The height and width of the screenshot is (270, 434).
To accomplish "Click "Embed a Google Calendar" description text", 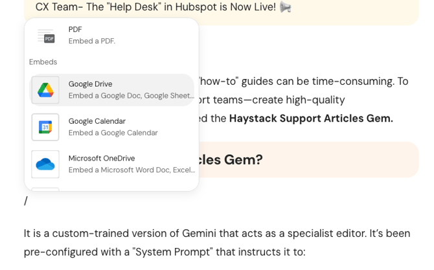I will (113, 133).
